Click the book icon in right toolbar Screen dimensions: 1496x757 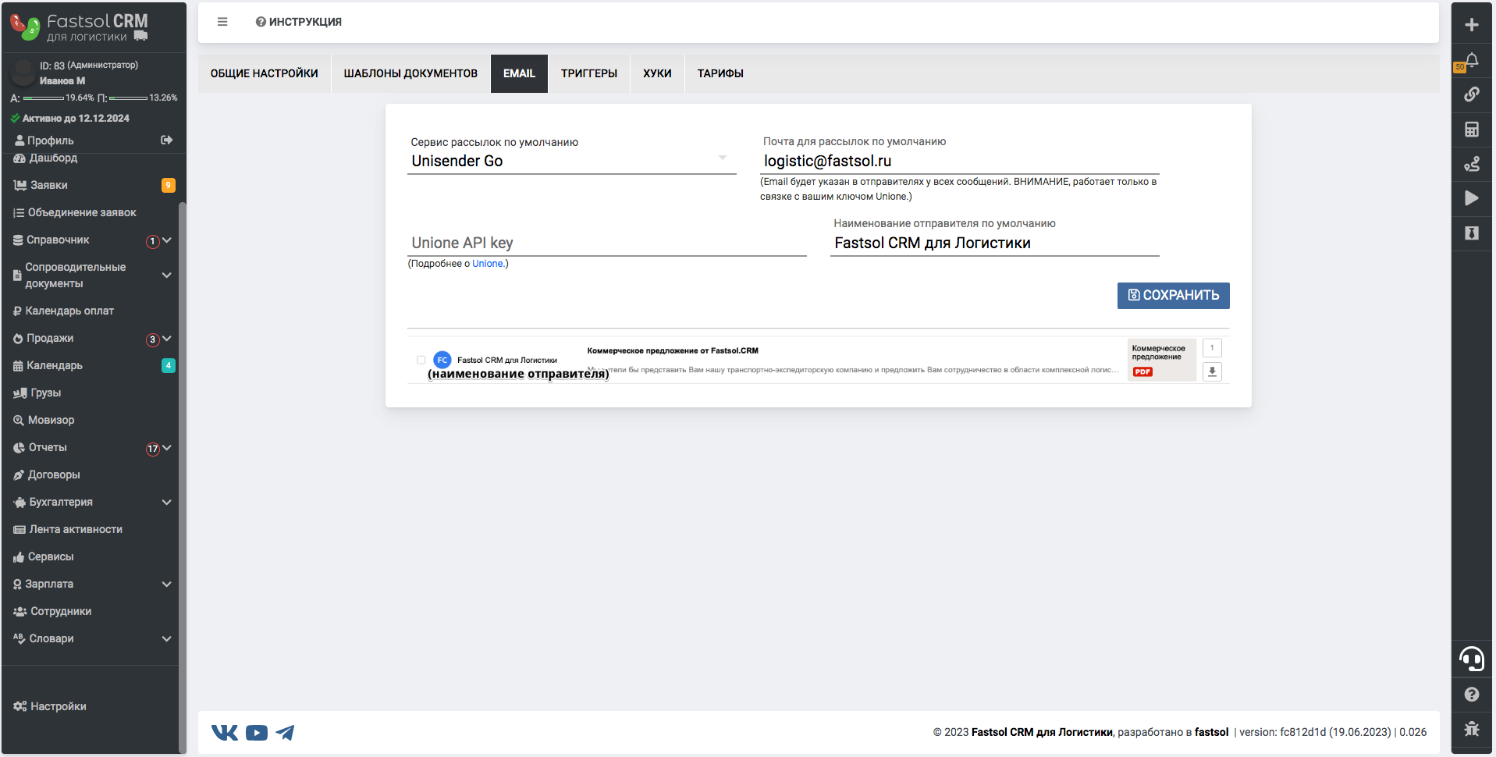tap(1472, 233)
